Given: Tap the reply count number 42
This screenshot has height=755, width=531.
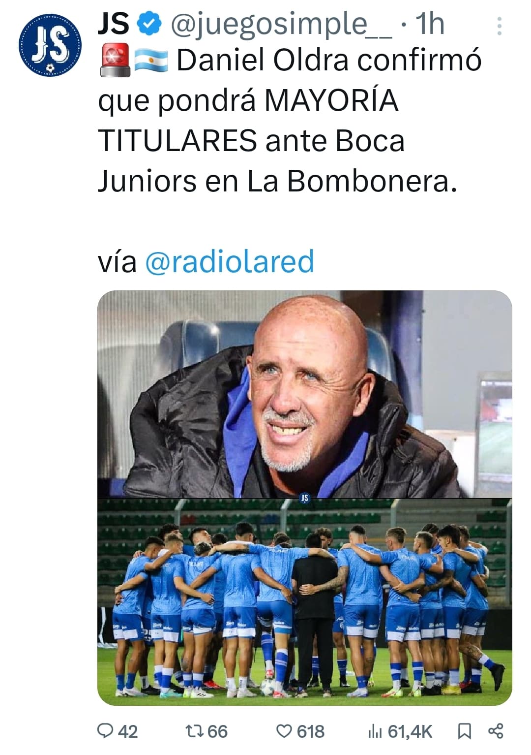Looking at the screenshot, I should 128,731.
